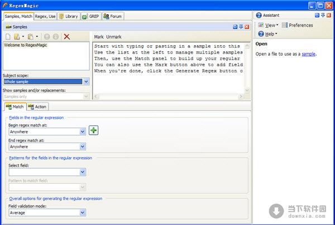
Task: Click the horizontal scrollbar left arrow
Action: point(96,96)
